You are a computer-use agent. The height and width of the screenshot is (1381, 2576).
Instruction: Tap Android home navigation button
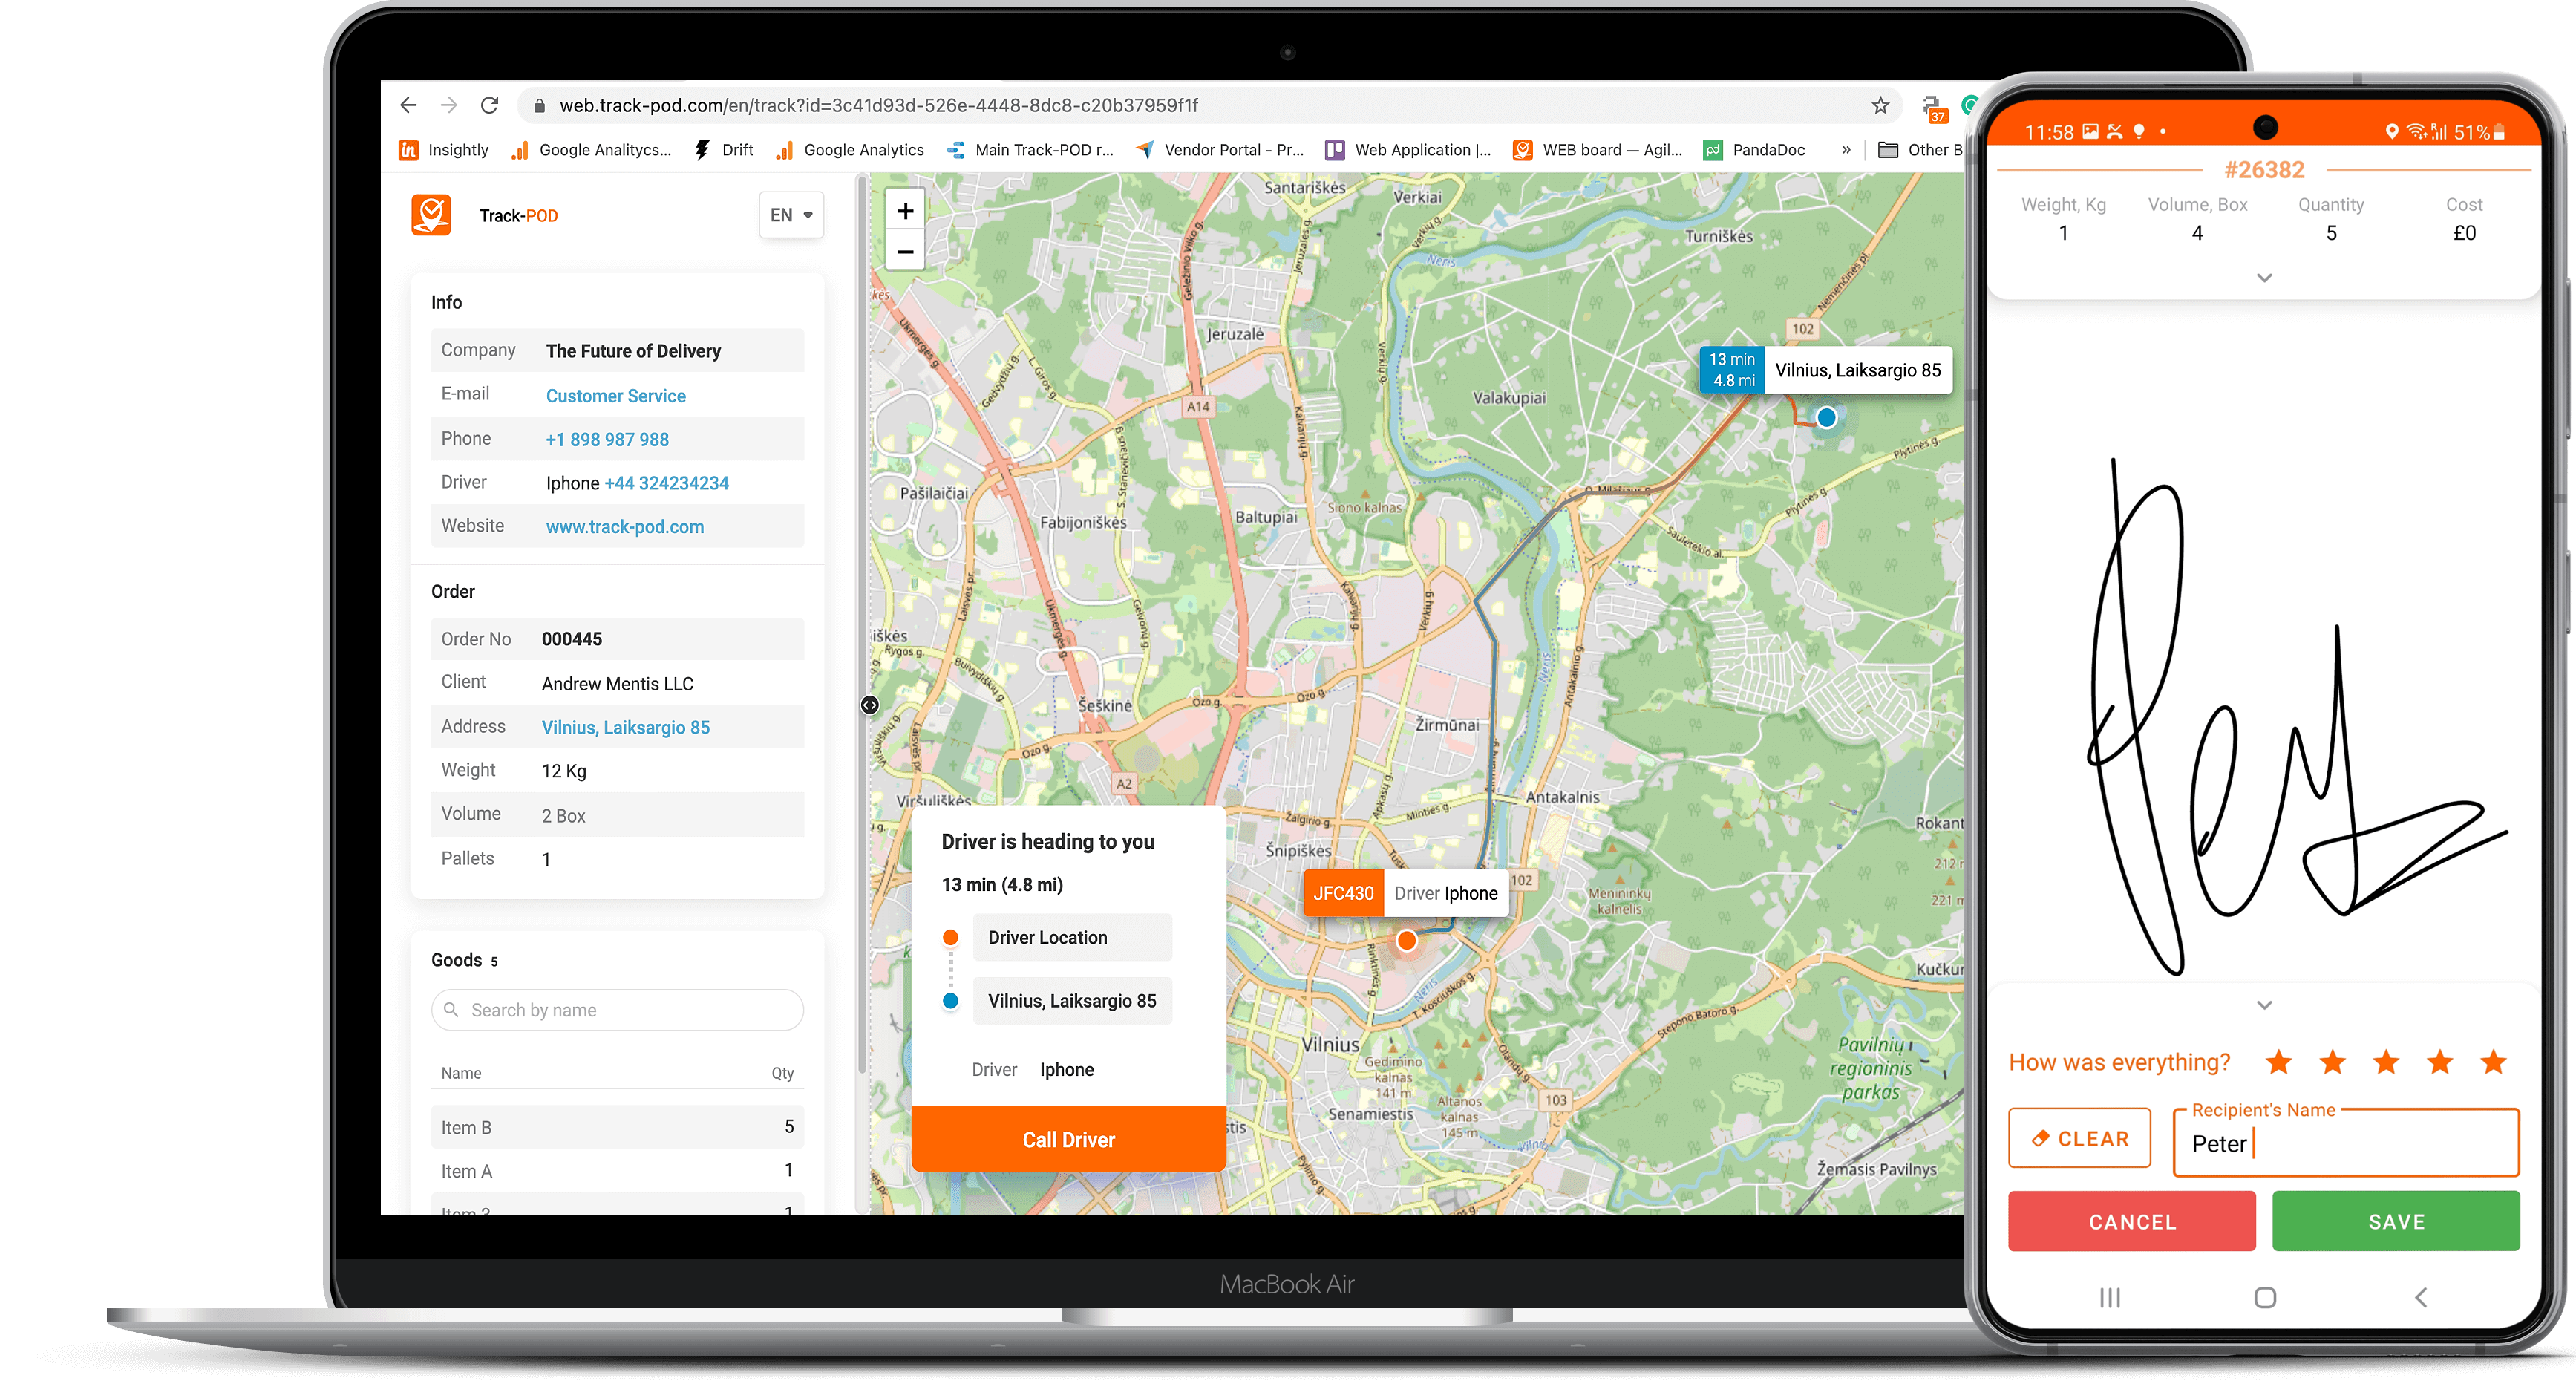[x=2265, y=1297]
